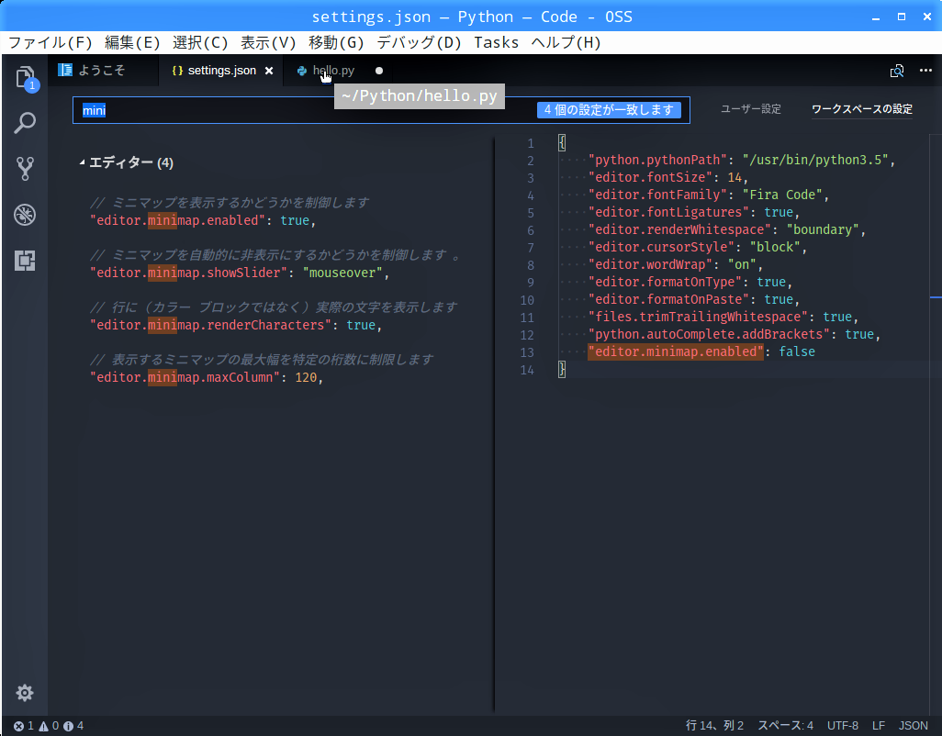This screenshot has height=736, width=942.
Task: Click line number 14 in the gutter
Action: 527,370
